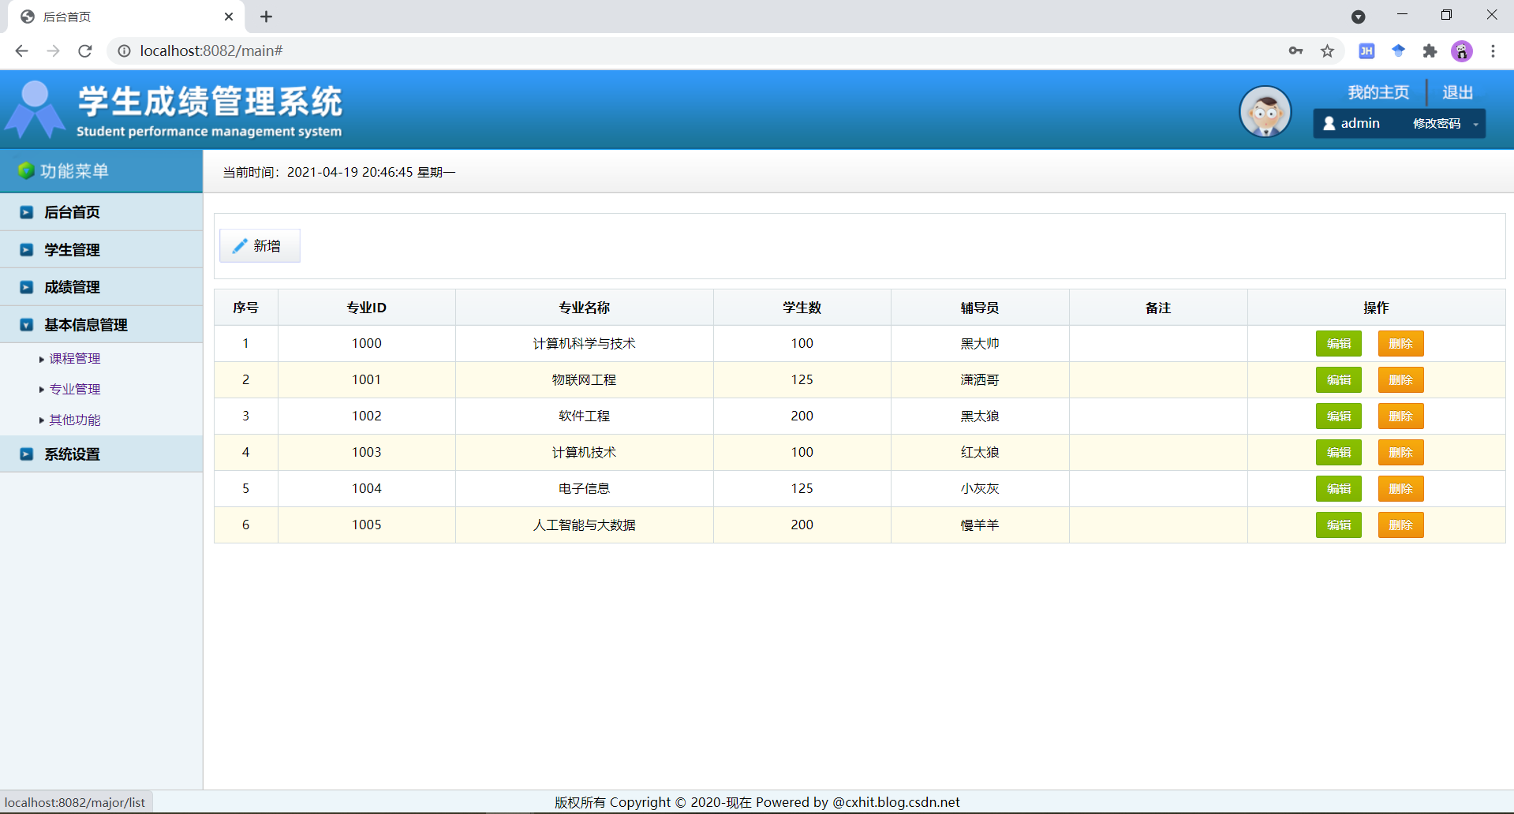Delete the 计算机技术 row
This screenshot has height=814, width=1514.
(1401, 453)
